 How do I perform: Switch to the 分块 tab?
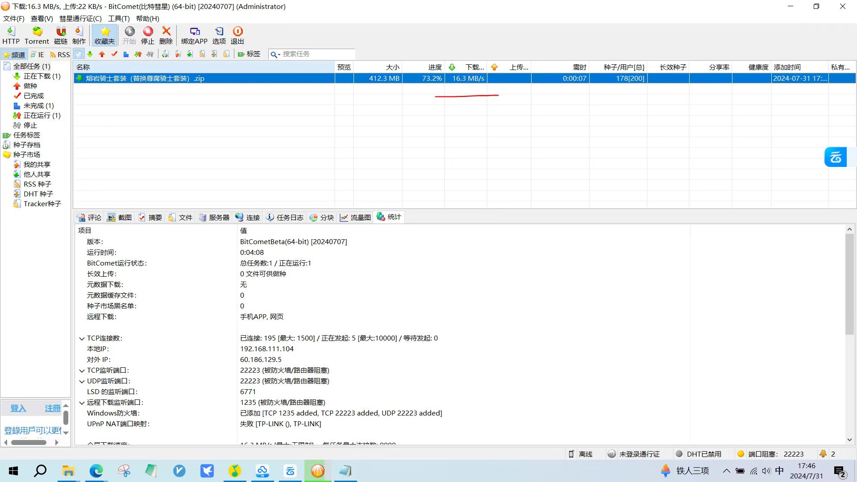point(322,217)
